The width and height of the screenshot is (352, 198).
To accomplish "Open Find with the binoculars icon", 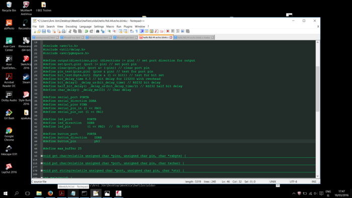I will click(x=98, y=31).
